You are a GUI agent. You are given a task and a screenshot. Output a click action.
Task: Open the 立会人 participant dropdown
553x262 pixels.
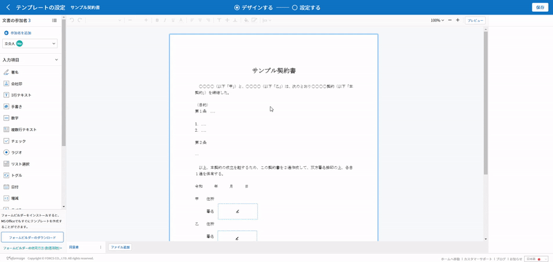coord(30,43)
